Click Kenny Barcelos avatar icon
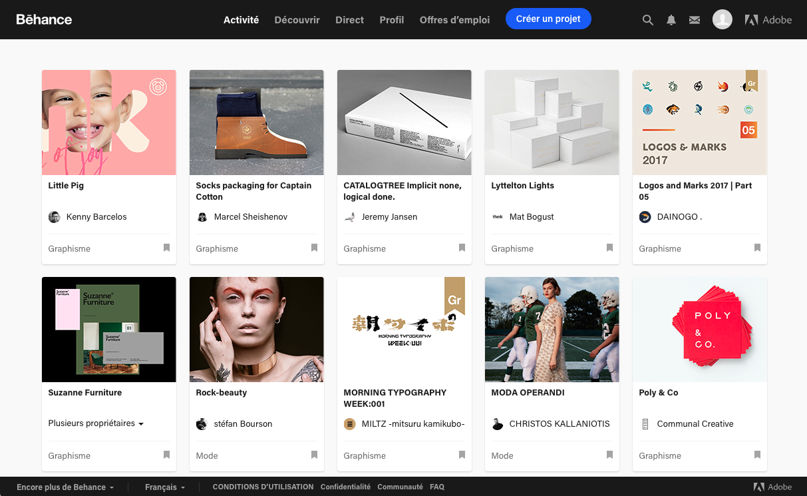Screen dimensions: 807x496 [54, 217]
